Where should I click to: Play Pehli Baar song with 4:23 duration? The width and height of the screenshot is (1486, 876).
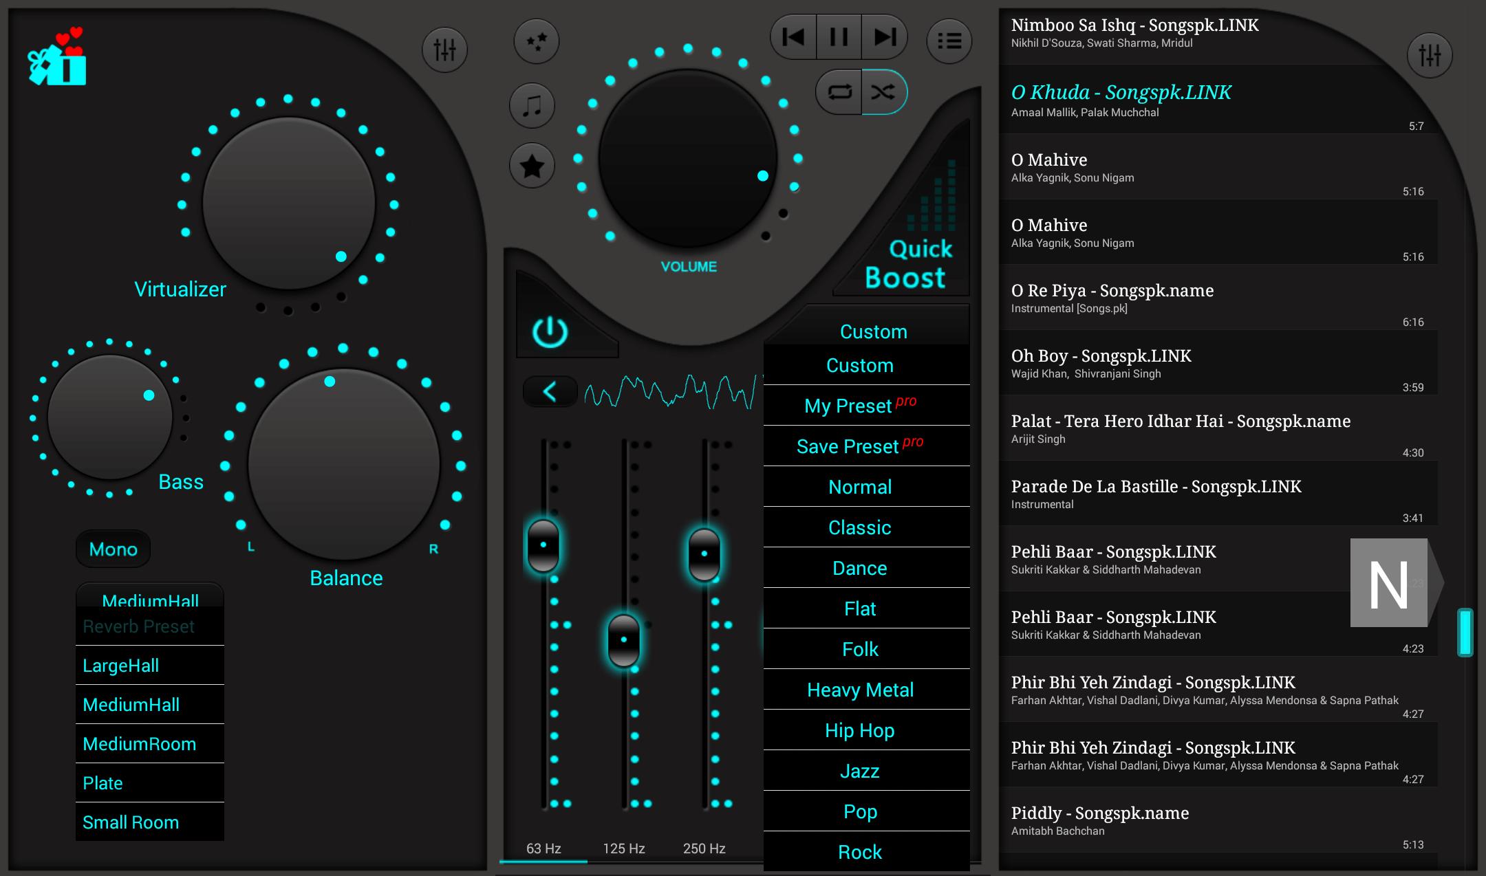(1218, 624)
